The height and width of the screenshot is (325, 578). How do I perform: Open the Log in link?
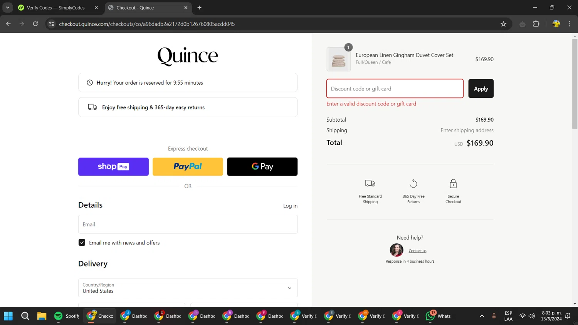(x=290, y=206)
